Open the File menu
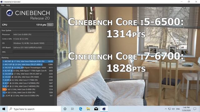This screenshot has width=200, height=112. [x=2, y=6]
